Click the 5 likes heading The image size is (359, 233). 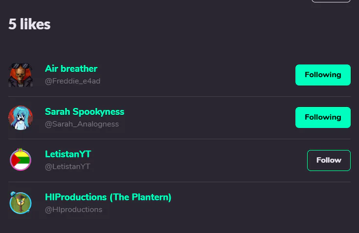[x=29, y=24]
